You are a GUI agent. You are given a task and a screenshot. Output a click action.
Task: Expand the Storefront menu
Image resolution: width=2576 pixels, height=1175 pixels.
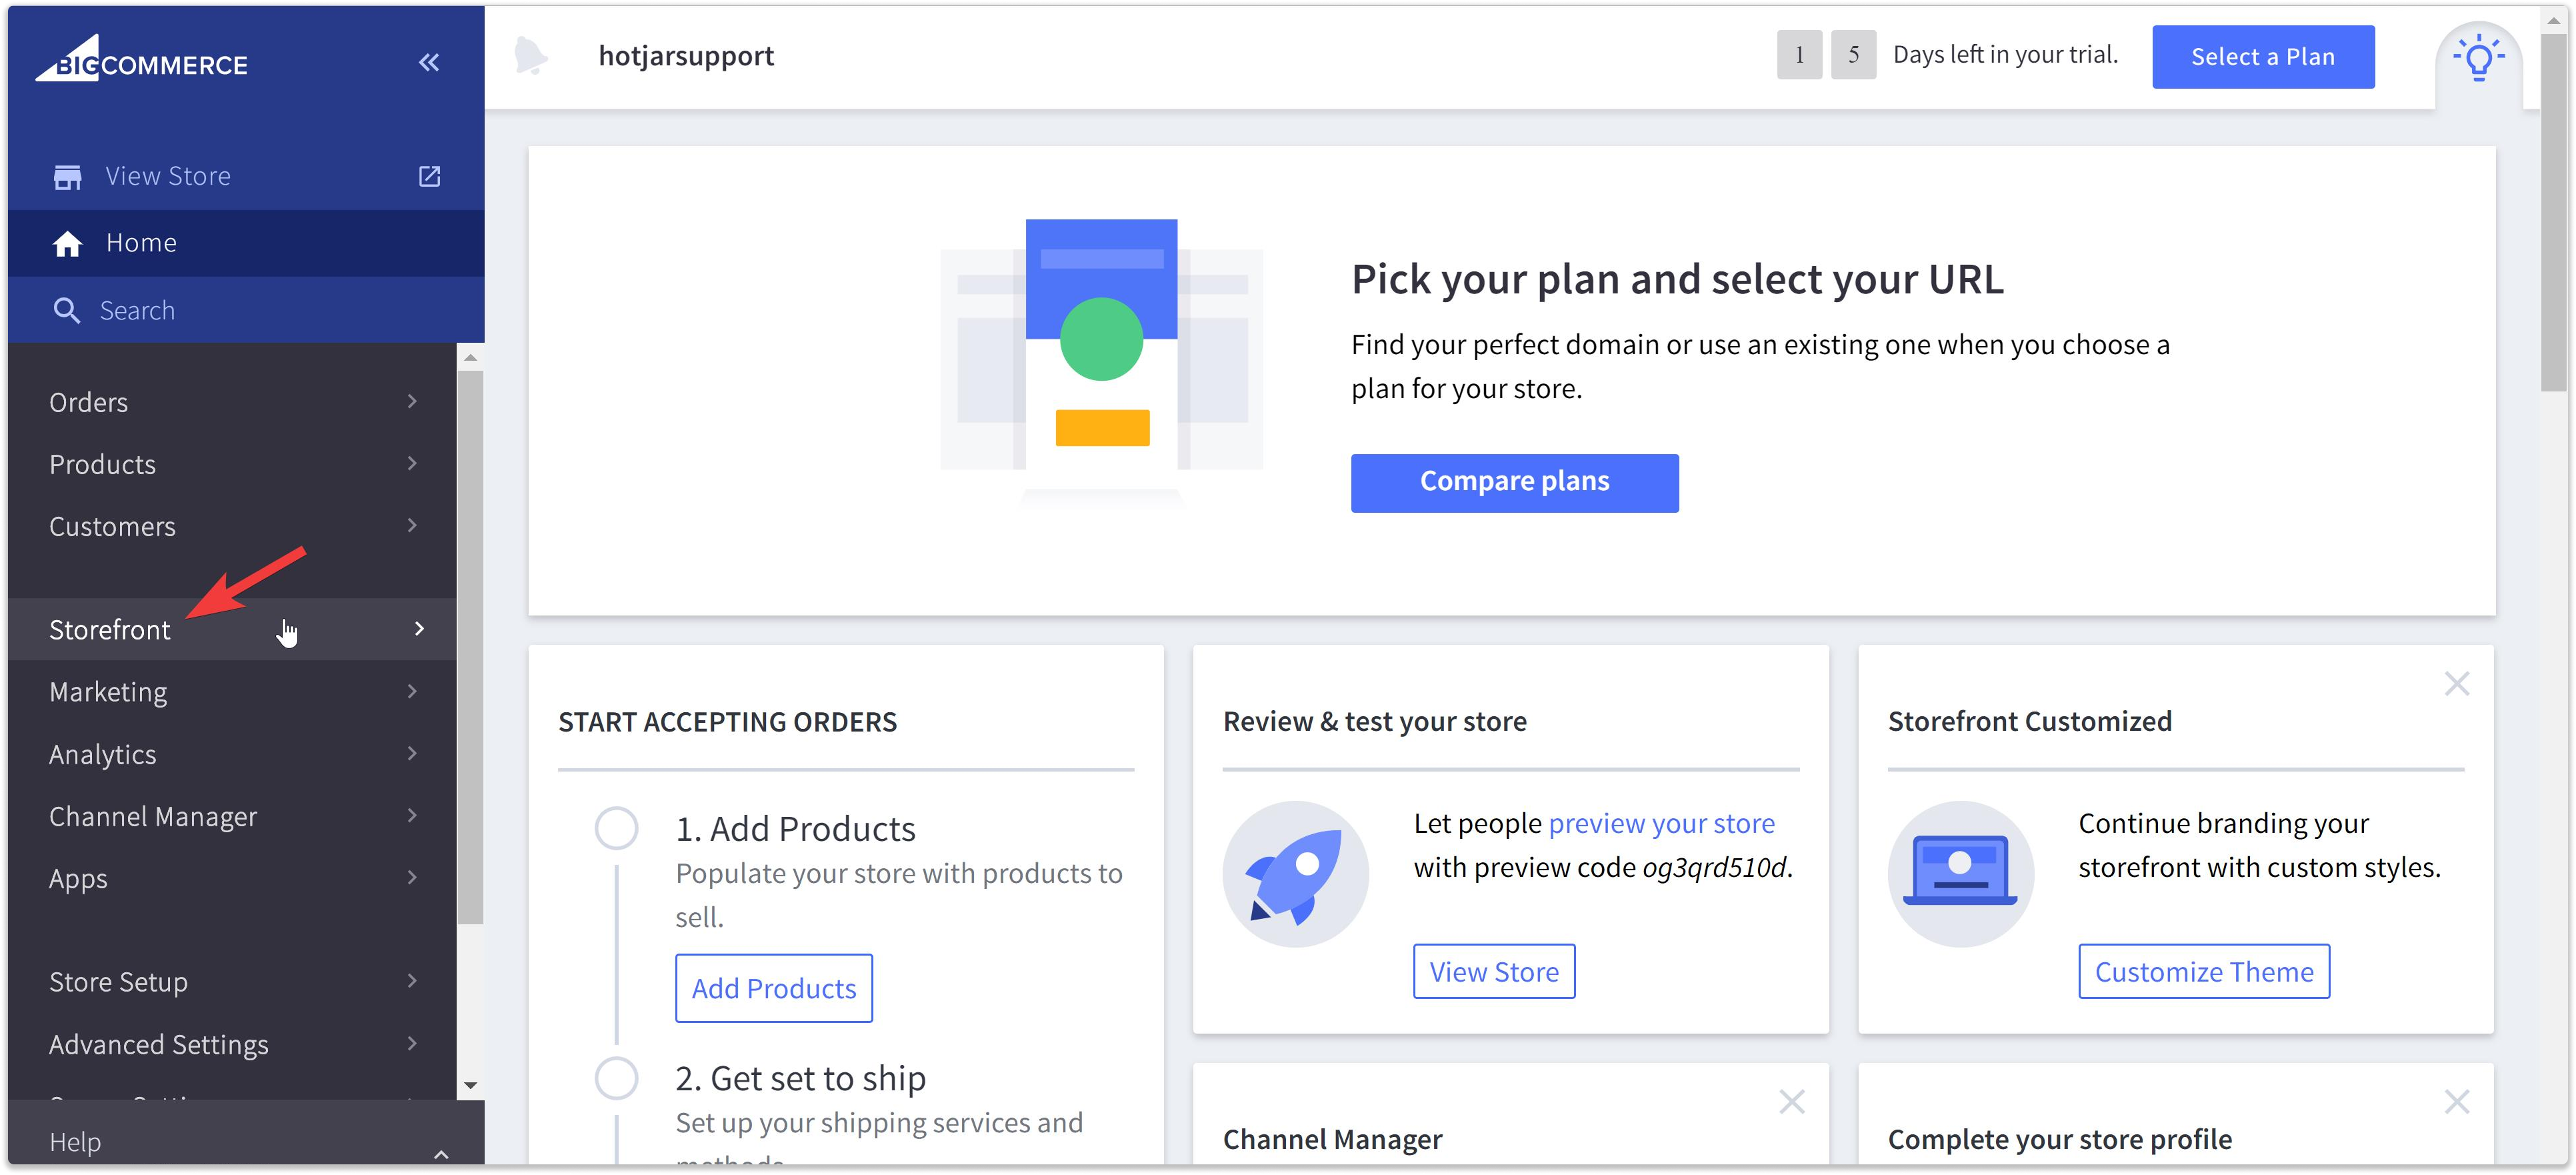110,629
